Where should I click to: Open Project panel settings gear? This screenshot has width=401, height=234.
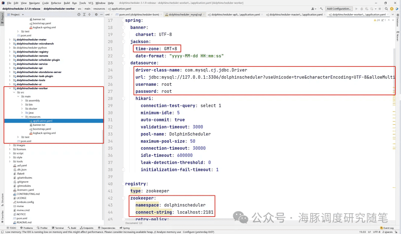point(96,14)
